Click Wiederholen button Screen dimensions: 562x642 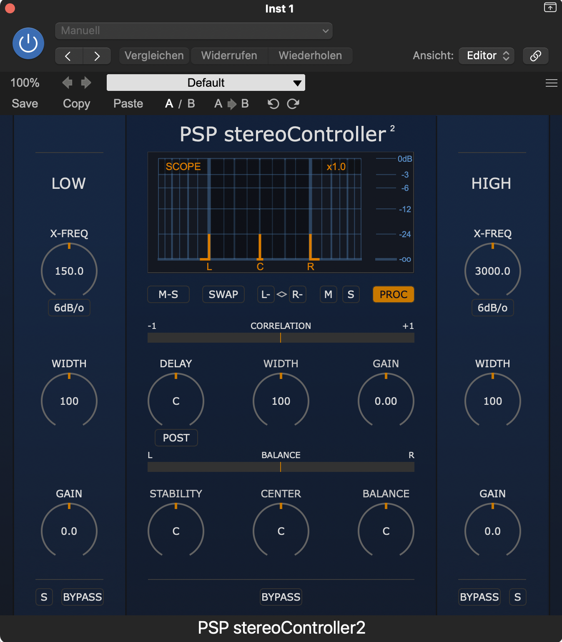[311, 56]
